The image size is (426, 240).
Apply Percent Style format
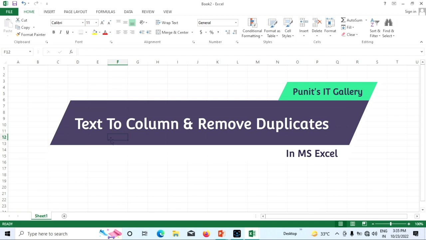coord(211,32)
